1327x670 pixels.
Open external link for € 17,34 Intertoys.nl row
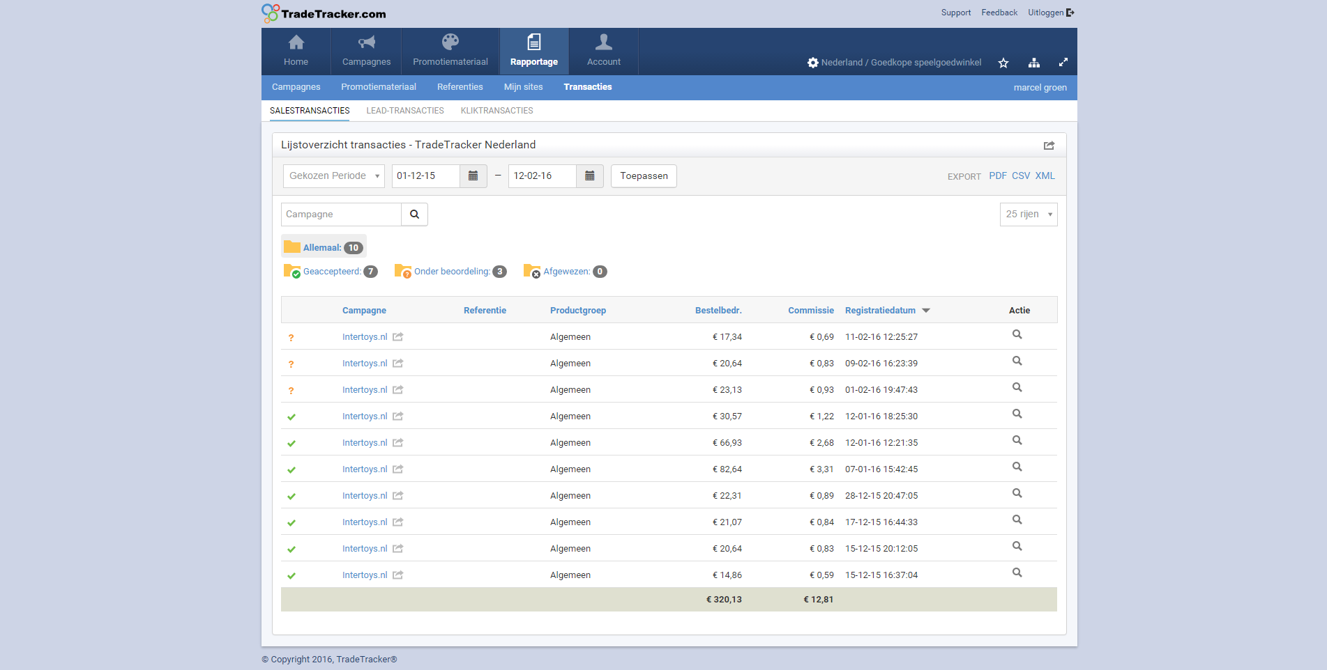(398, 337)
